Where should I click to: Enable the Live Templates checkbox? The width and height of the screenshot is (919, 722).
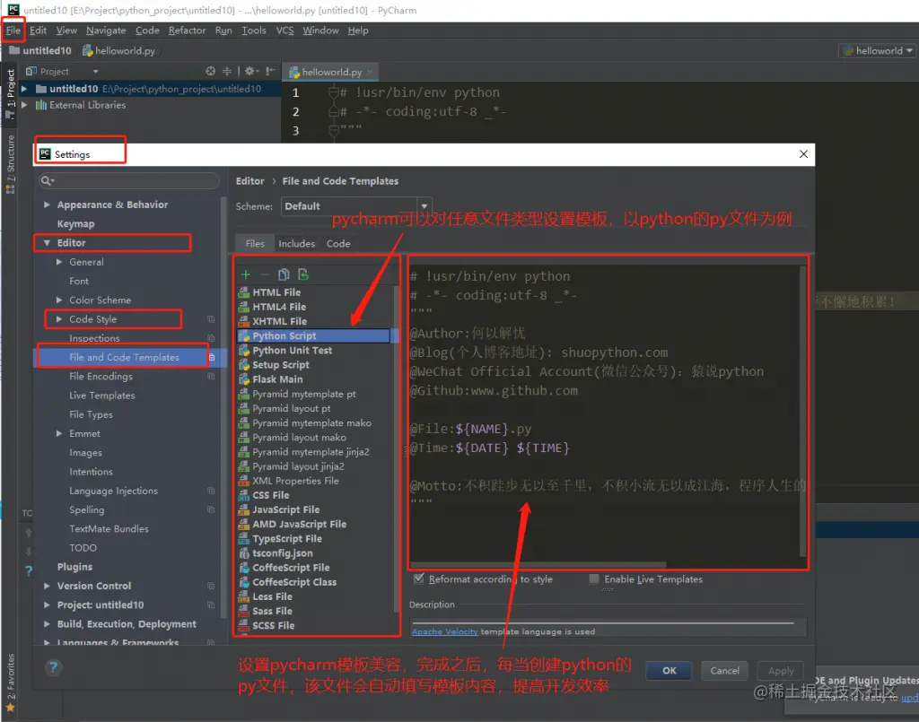coord(594,578)
